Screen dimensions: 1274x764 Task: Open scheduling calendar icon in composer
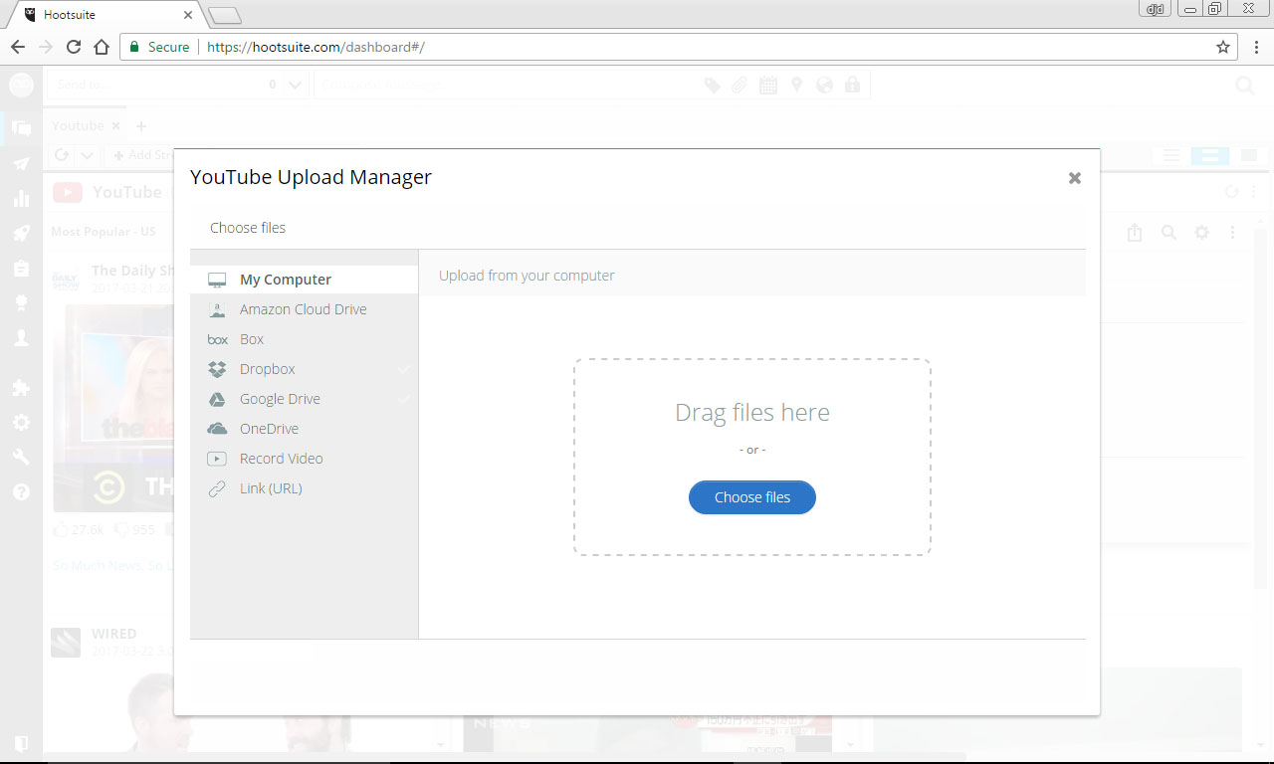point(768,86)
